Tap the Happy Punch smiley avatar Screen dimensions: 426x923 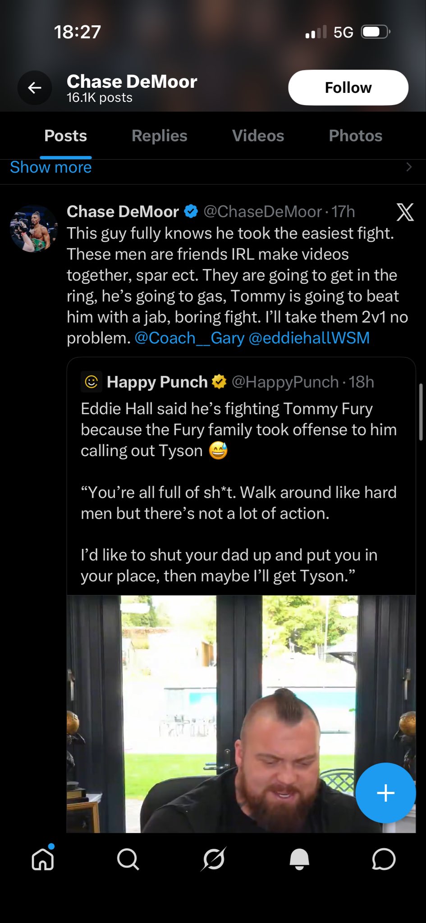tap(92, 382)
